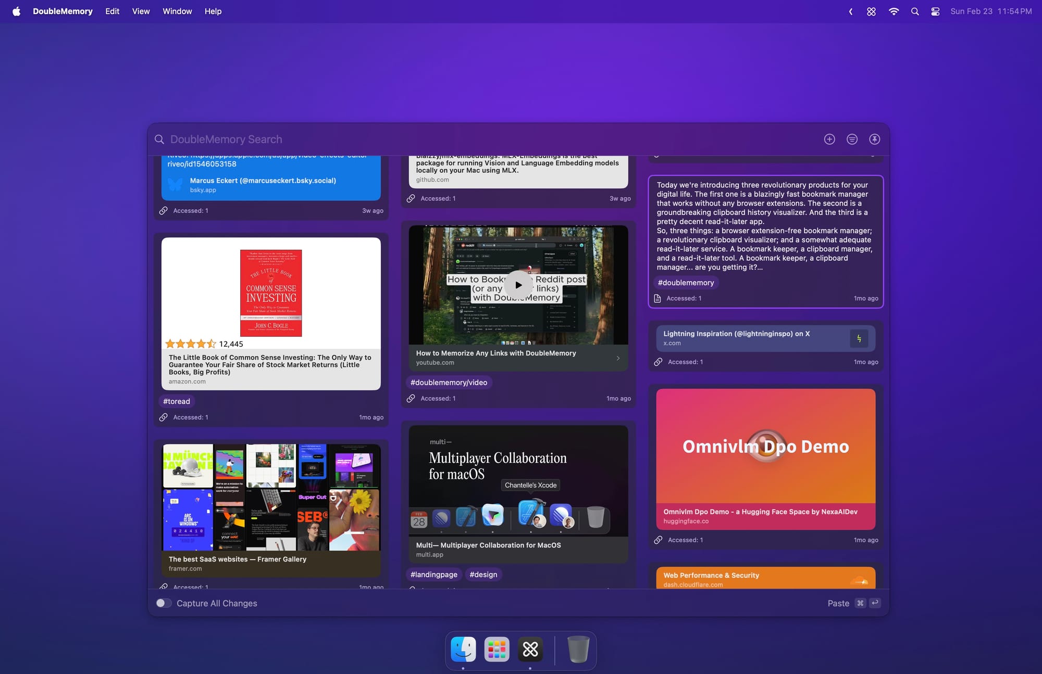
Task: Open Launchpad from the dock
Action: tap(497, 649)
